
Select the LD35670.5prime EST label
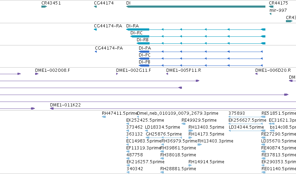coord(279,141)
